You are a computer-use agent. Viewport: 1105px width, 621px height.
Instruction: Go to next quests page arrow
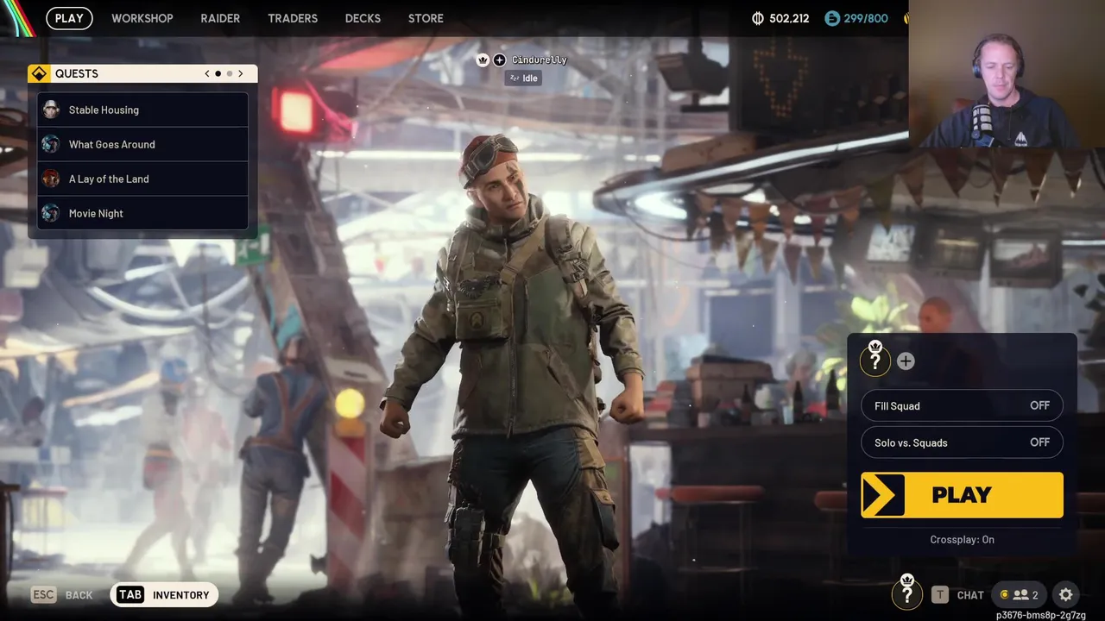click(241, 73)
